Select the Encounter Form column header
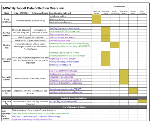The width and height of the screenshot is (150, 121). (x=105, y=12)
